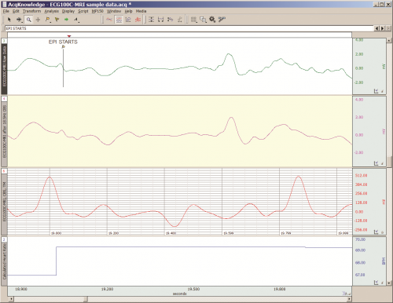Open the Analysis menu
The image size is (393, 303).
(x=52, y=11)
